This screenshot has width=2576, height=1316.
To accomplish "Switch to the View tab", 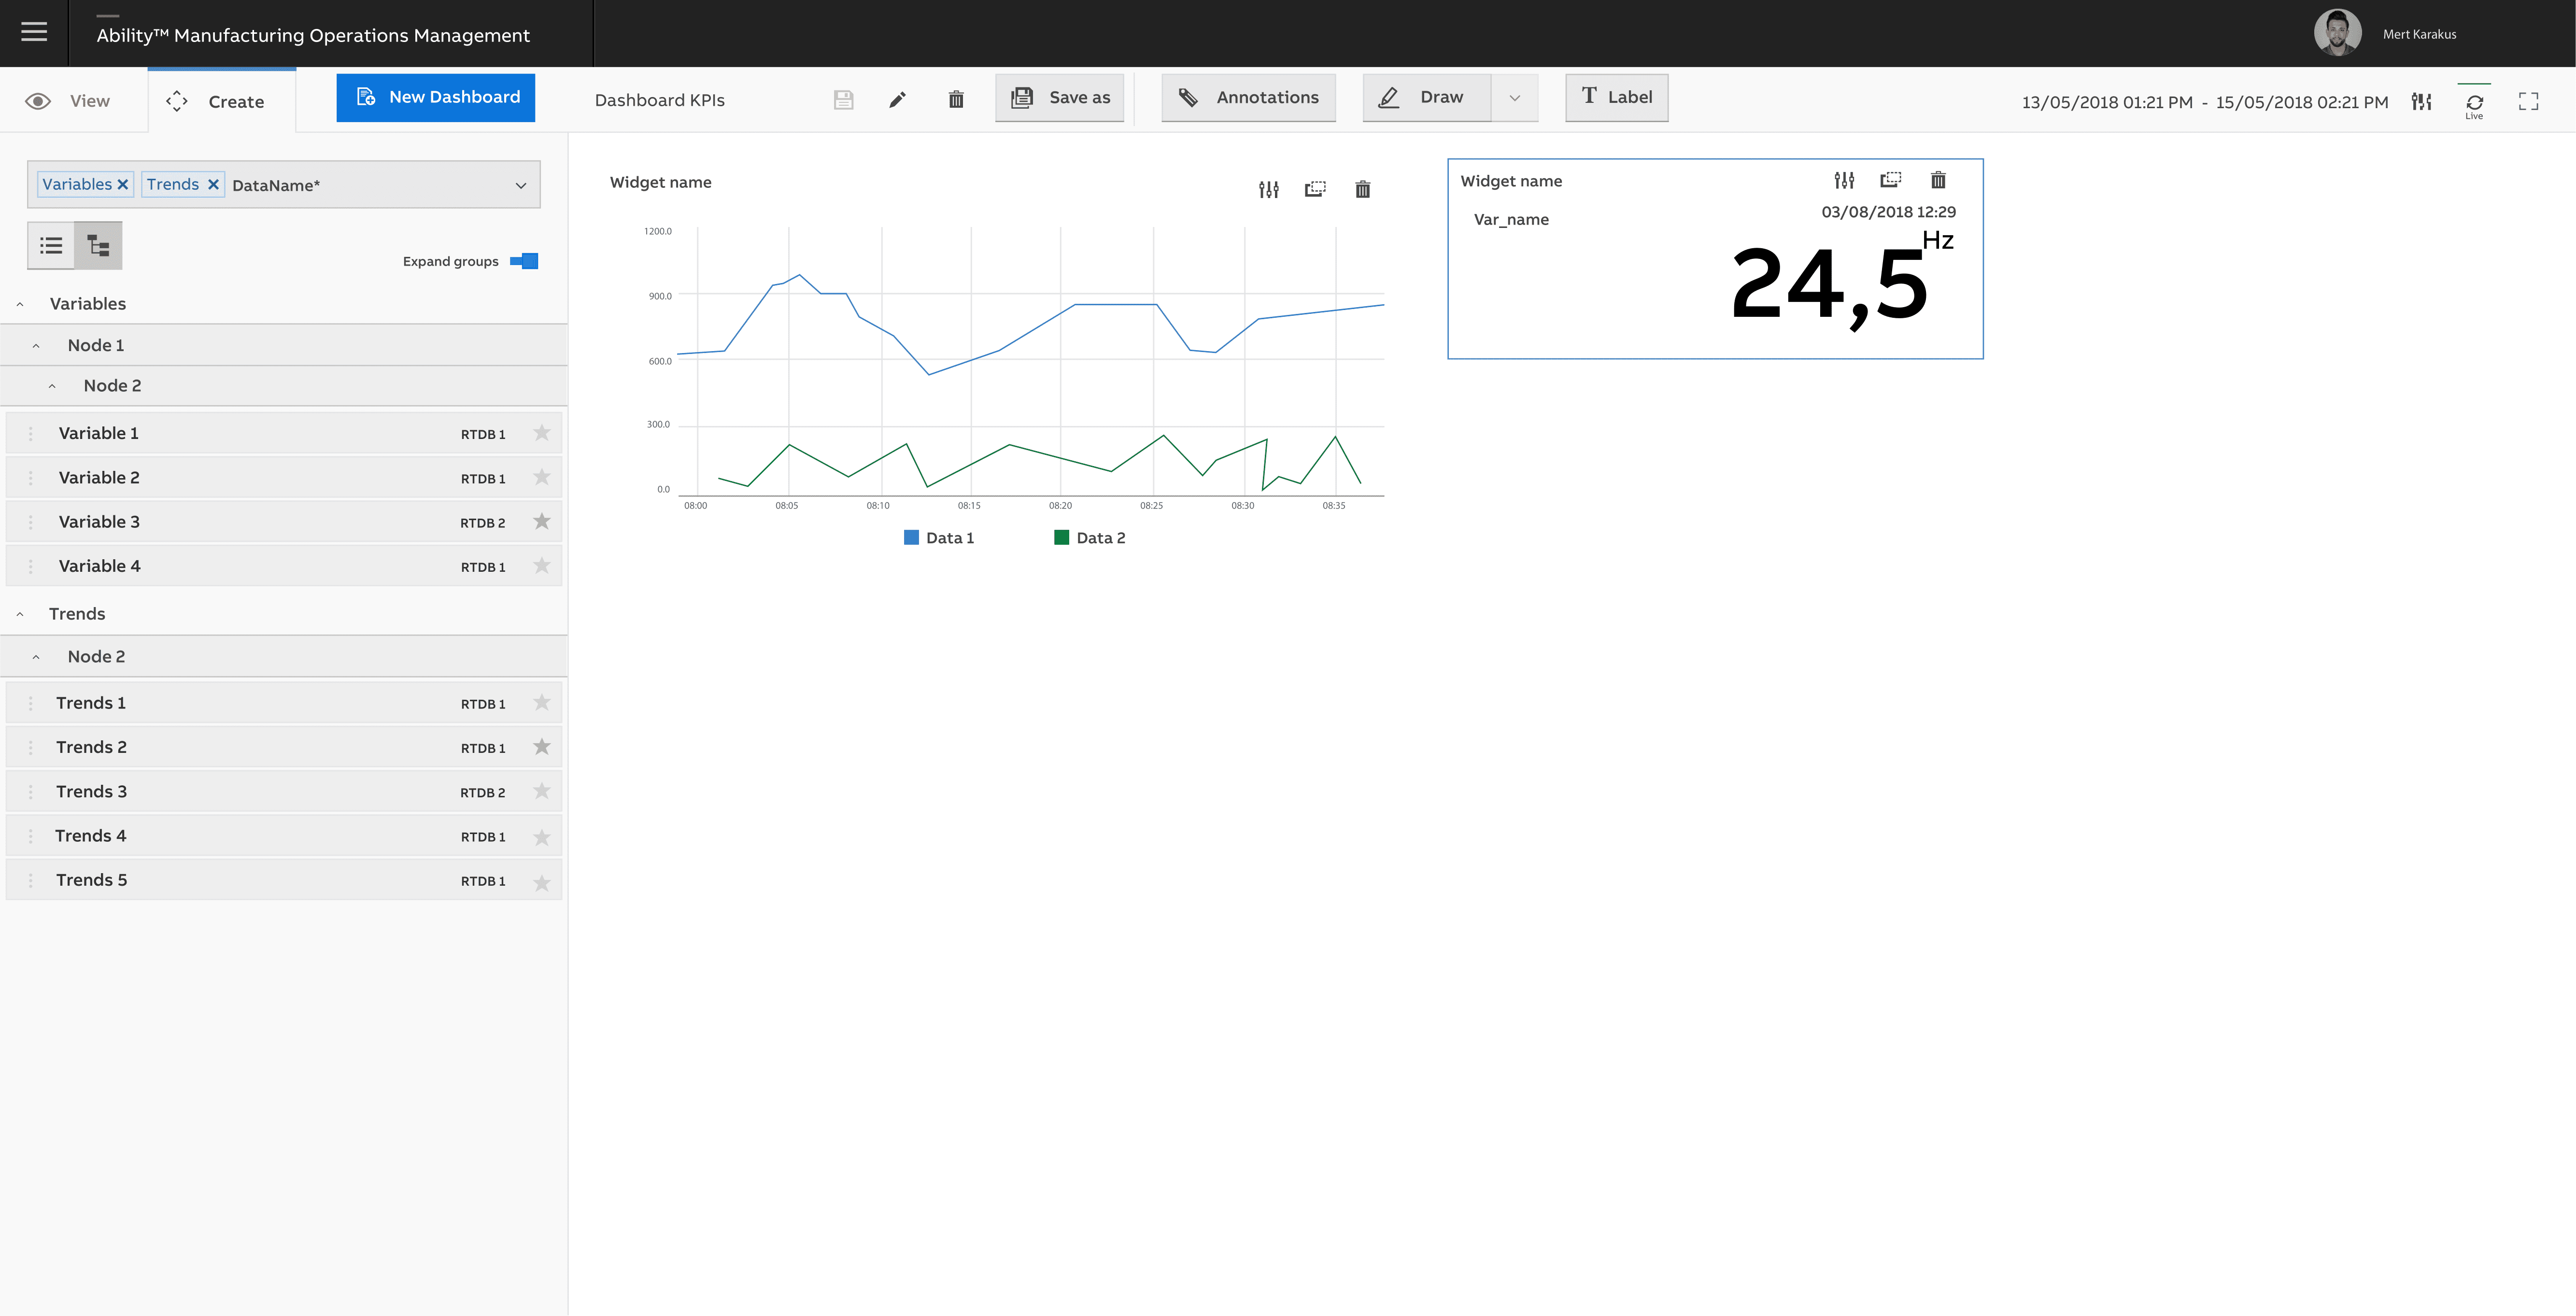I will coord(70,101).
